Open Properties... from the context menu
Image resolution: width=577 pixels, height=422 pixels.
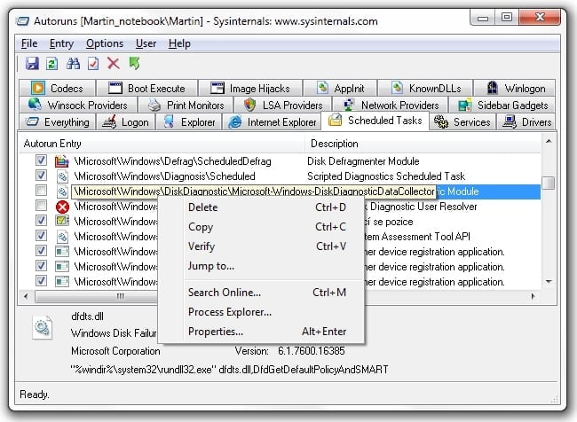(x=263, y=332)
